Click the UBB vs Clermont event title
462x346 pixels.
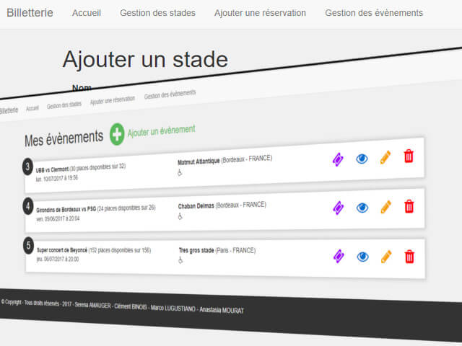coord(52,170)
